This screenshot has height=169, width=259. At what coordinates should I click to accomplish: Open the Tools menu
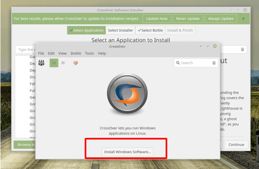89,54
